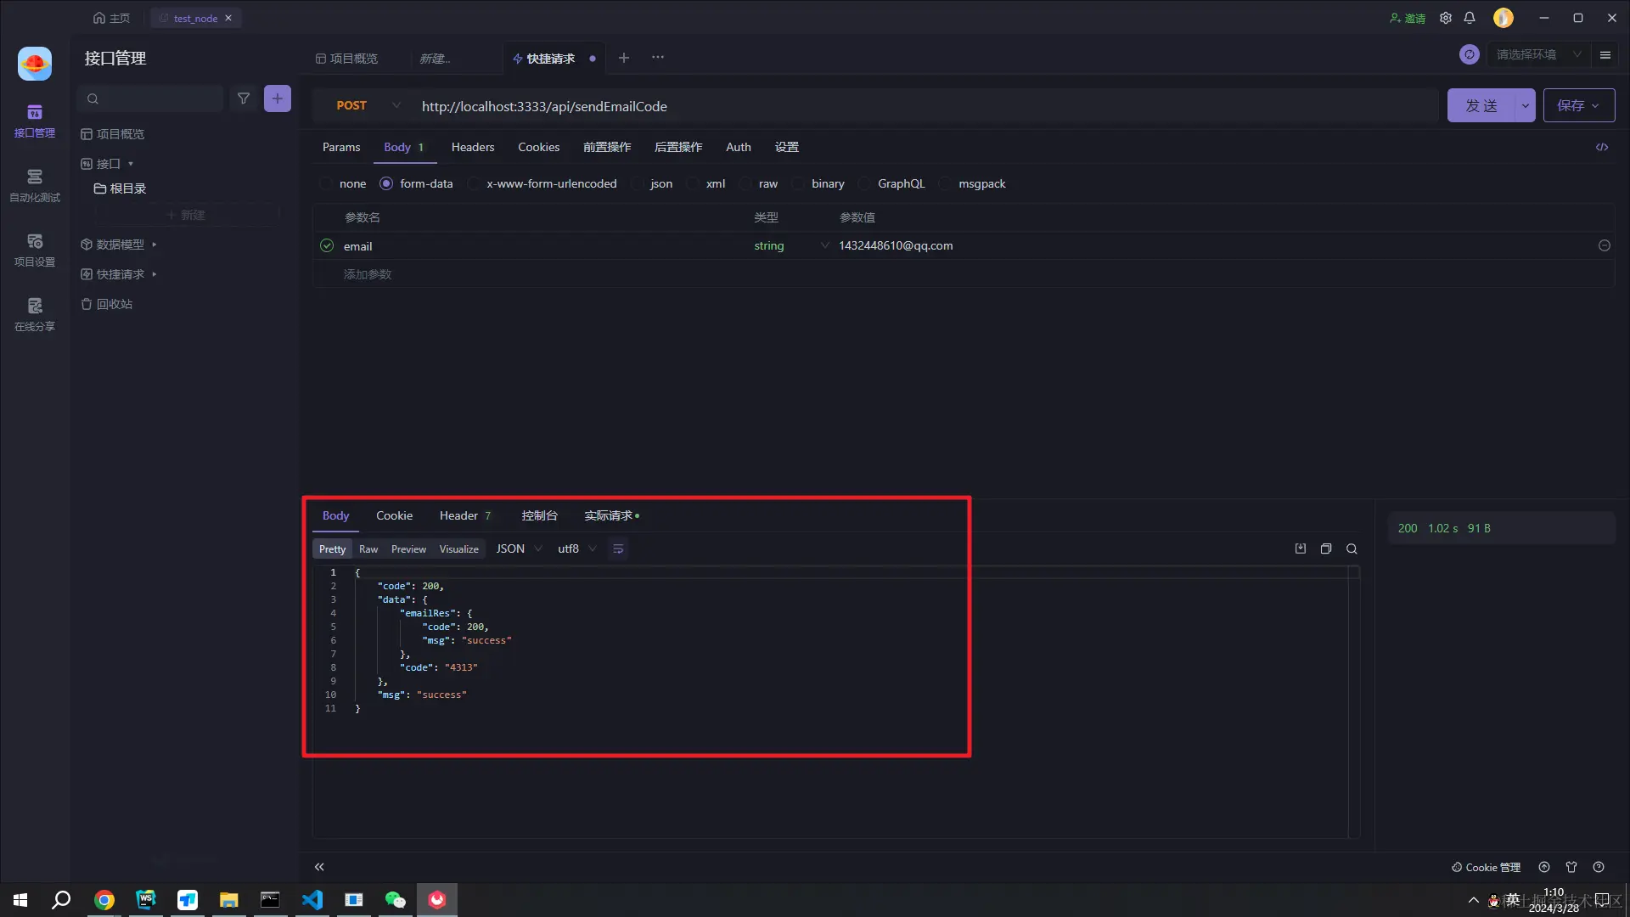The image size is (1630, 917).
Task: Open 项目设置 in the left sidebar
Action: tap(35, 250)
